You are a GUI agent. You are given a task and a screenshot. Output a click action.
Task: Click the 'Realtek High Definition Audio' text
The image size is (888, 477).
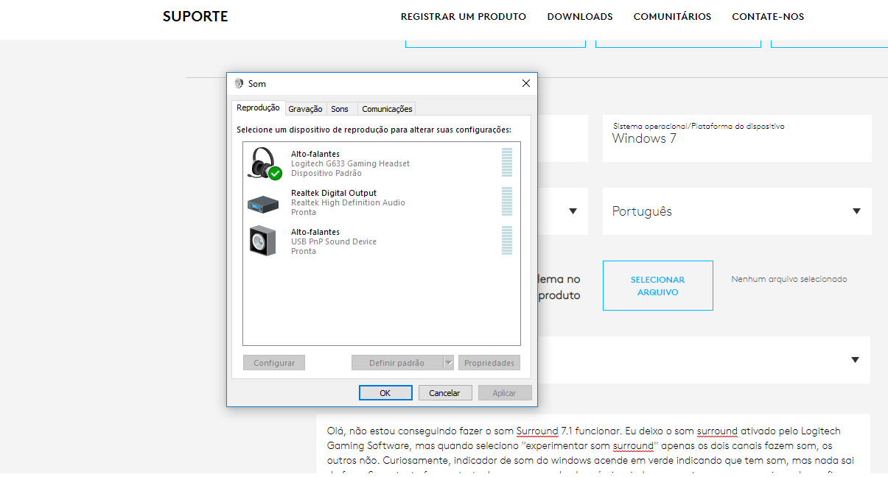pyautogui.click(x=348, y=202)
